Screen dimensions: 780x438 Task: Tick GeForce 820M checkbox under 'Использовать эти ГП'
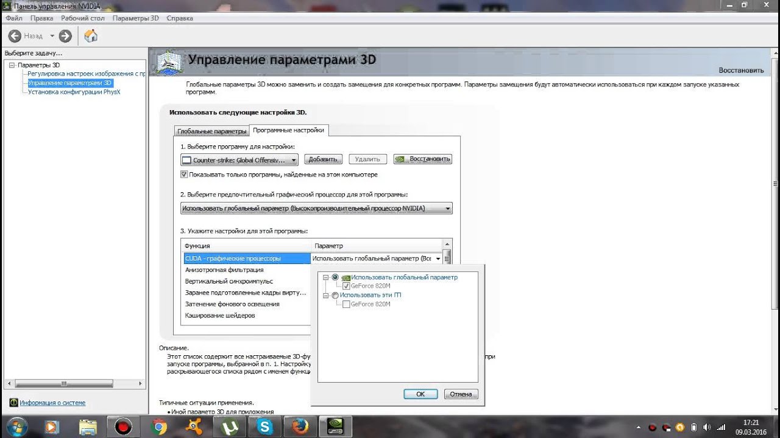[x=346, y=304]
